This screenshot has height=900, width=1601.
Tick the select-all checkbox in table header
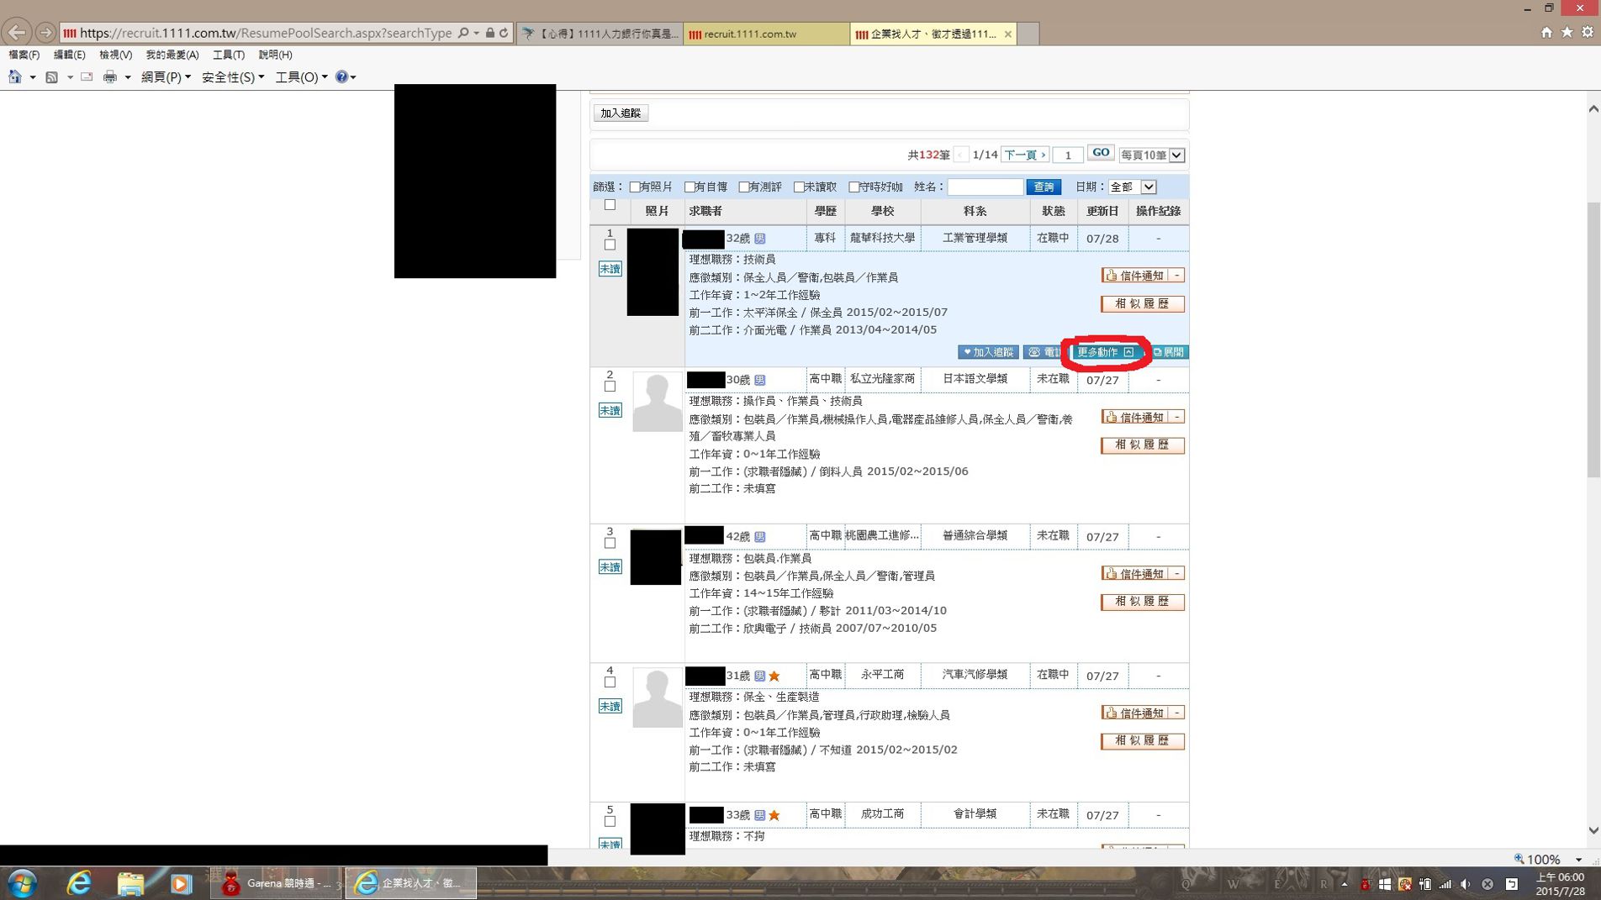tap(610, 205)
